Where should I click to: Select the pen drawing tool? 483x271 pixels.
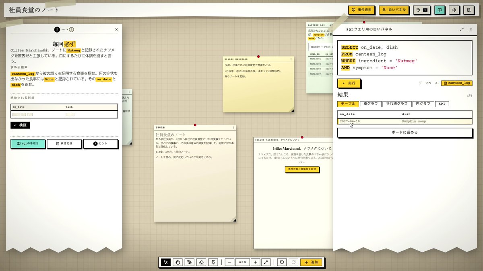[190, 262]
